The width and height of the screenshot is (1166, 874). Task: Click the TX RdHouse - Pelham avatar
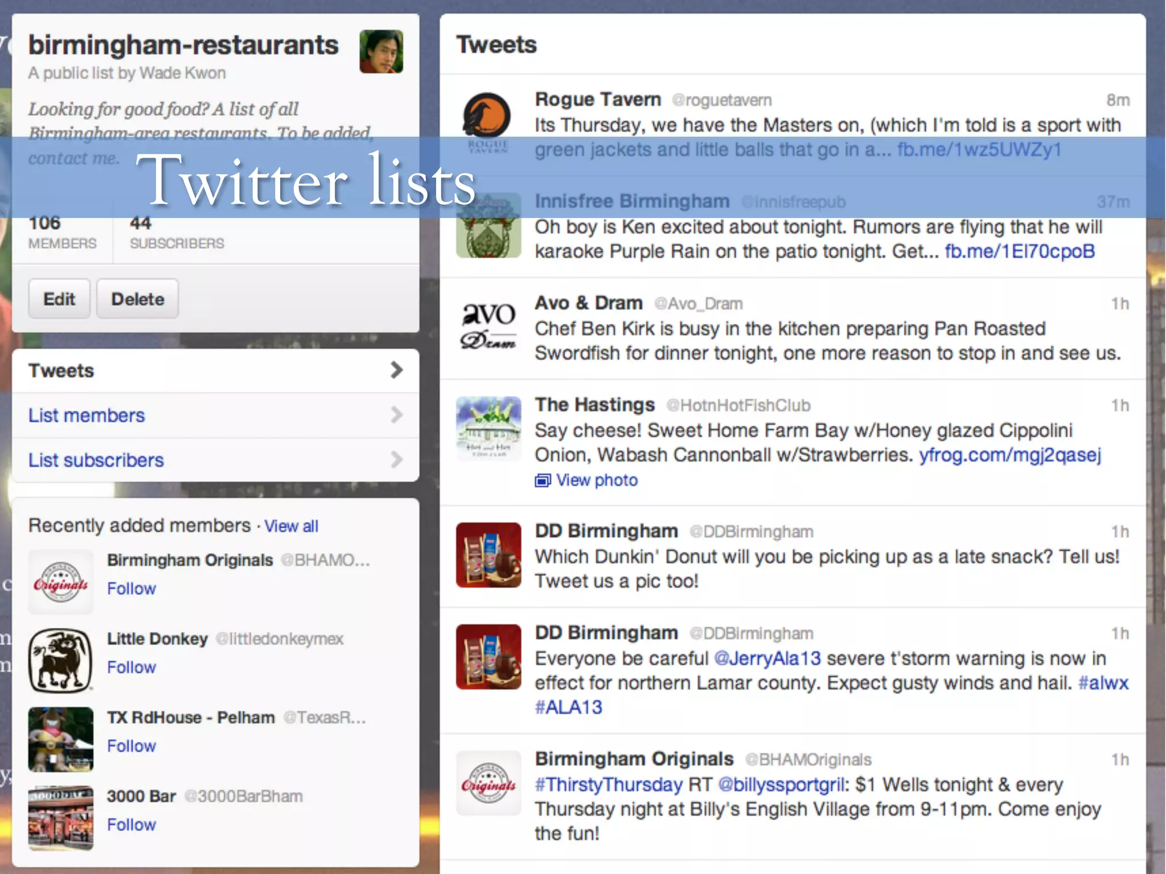tap(60, 739)
